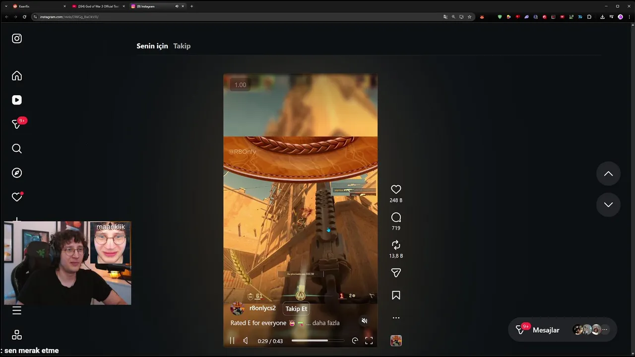The width and height of the screenshot is (635, 357).
Task: Go to previous reel with up chevron
Action: point(608,174)
